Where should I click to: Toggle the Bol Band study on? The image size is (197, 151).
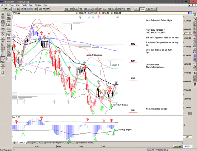click(9, 24)
